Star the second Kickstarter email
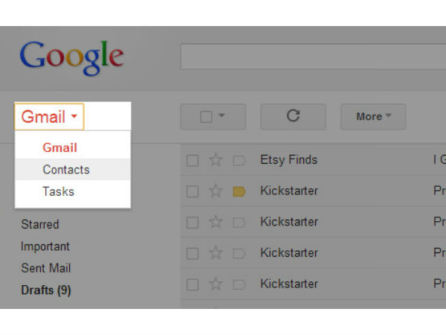Screen dimensions: 446x335 tap(216, 223)
